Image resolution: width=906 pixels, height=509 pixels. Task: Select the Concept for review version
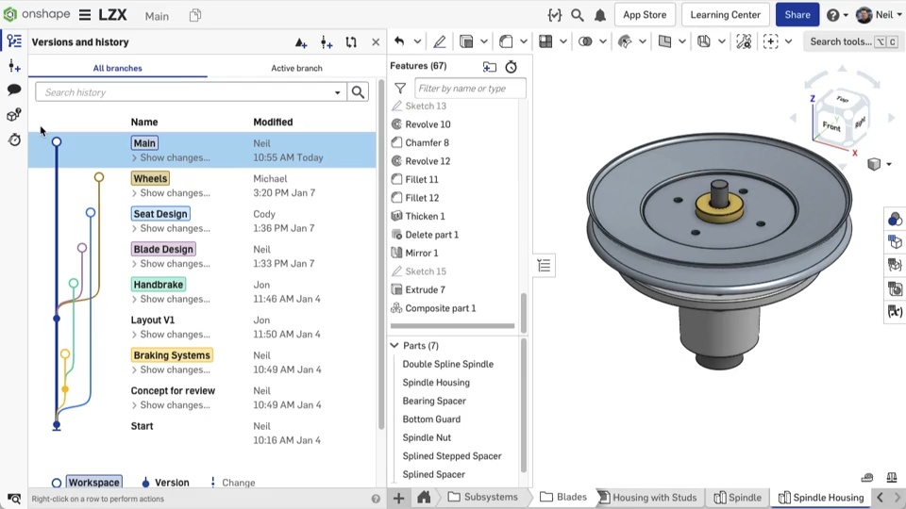tap(173, 390)
